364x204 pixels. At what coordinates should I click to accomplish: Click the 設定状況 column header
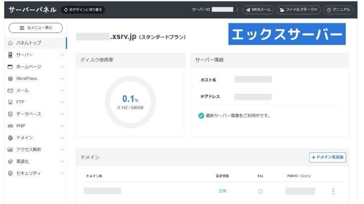click(222, 176)
